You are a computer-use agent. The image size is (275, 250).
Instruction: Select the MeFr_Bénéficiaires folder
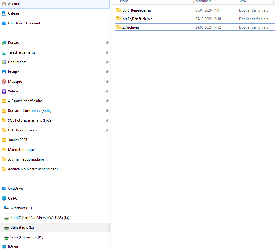point(137,19)
